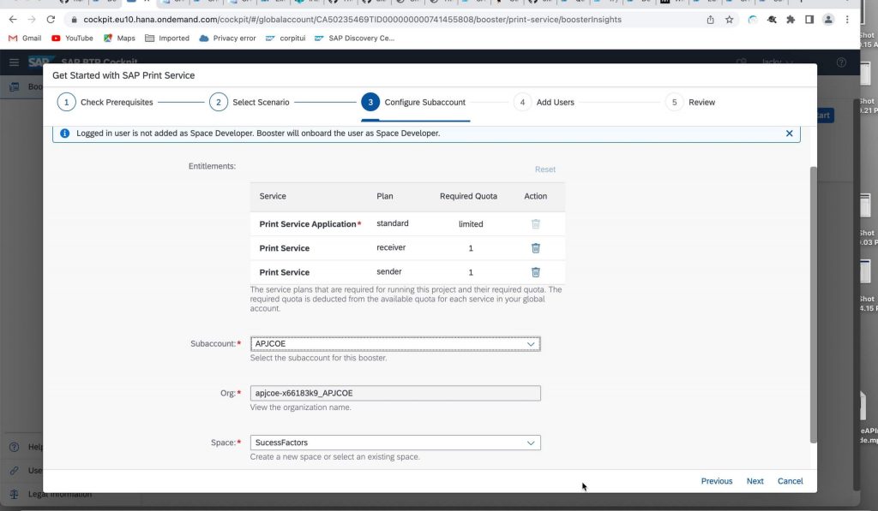Open the Chrome three-dot menu
This screenshot has width=878, height=511.
pos(846,20)
